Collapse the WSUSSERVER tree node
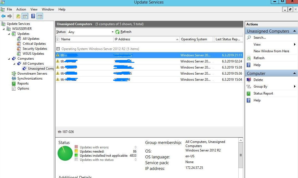 pos(4,29)
